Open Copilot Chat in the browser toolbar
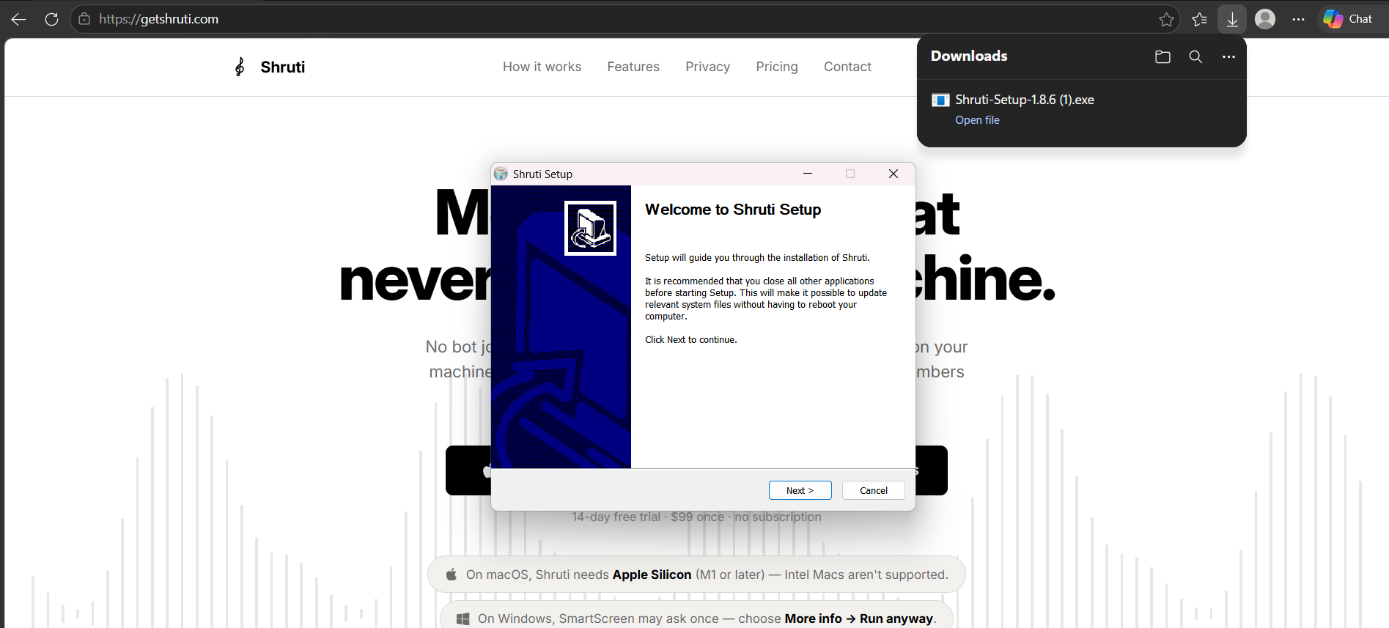The image size is (1389, 628). coord(1348,19)
